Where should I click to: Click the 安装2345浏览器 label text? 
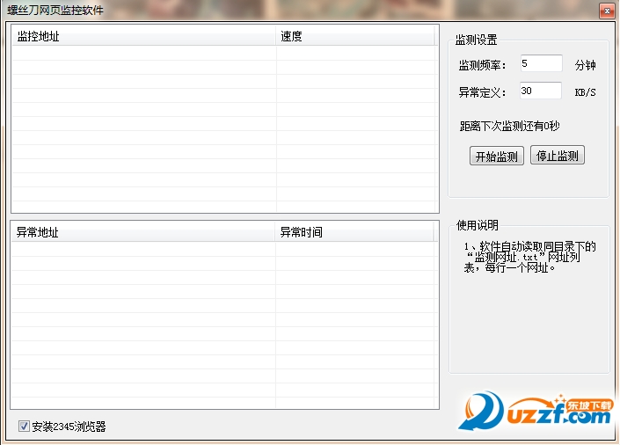click(x=69, y=427)
